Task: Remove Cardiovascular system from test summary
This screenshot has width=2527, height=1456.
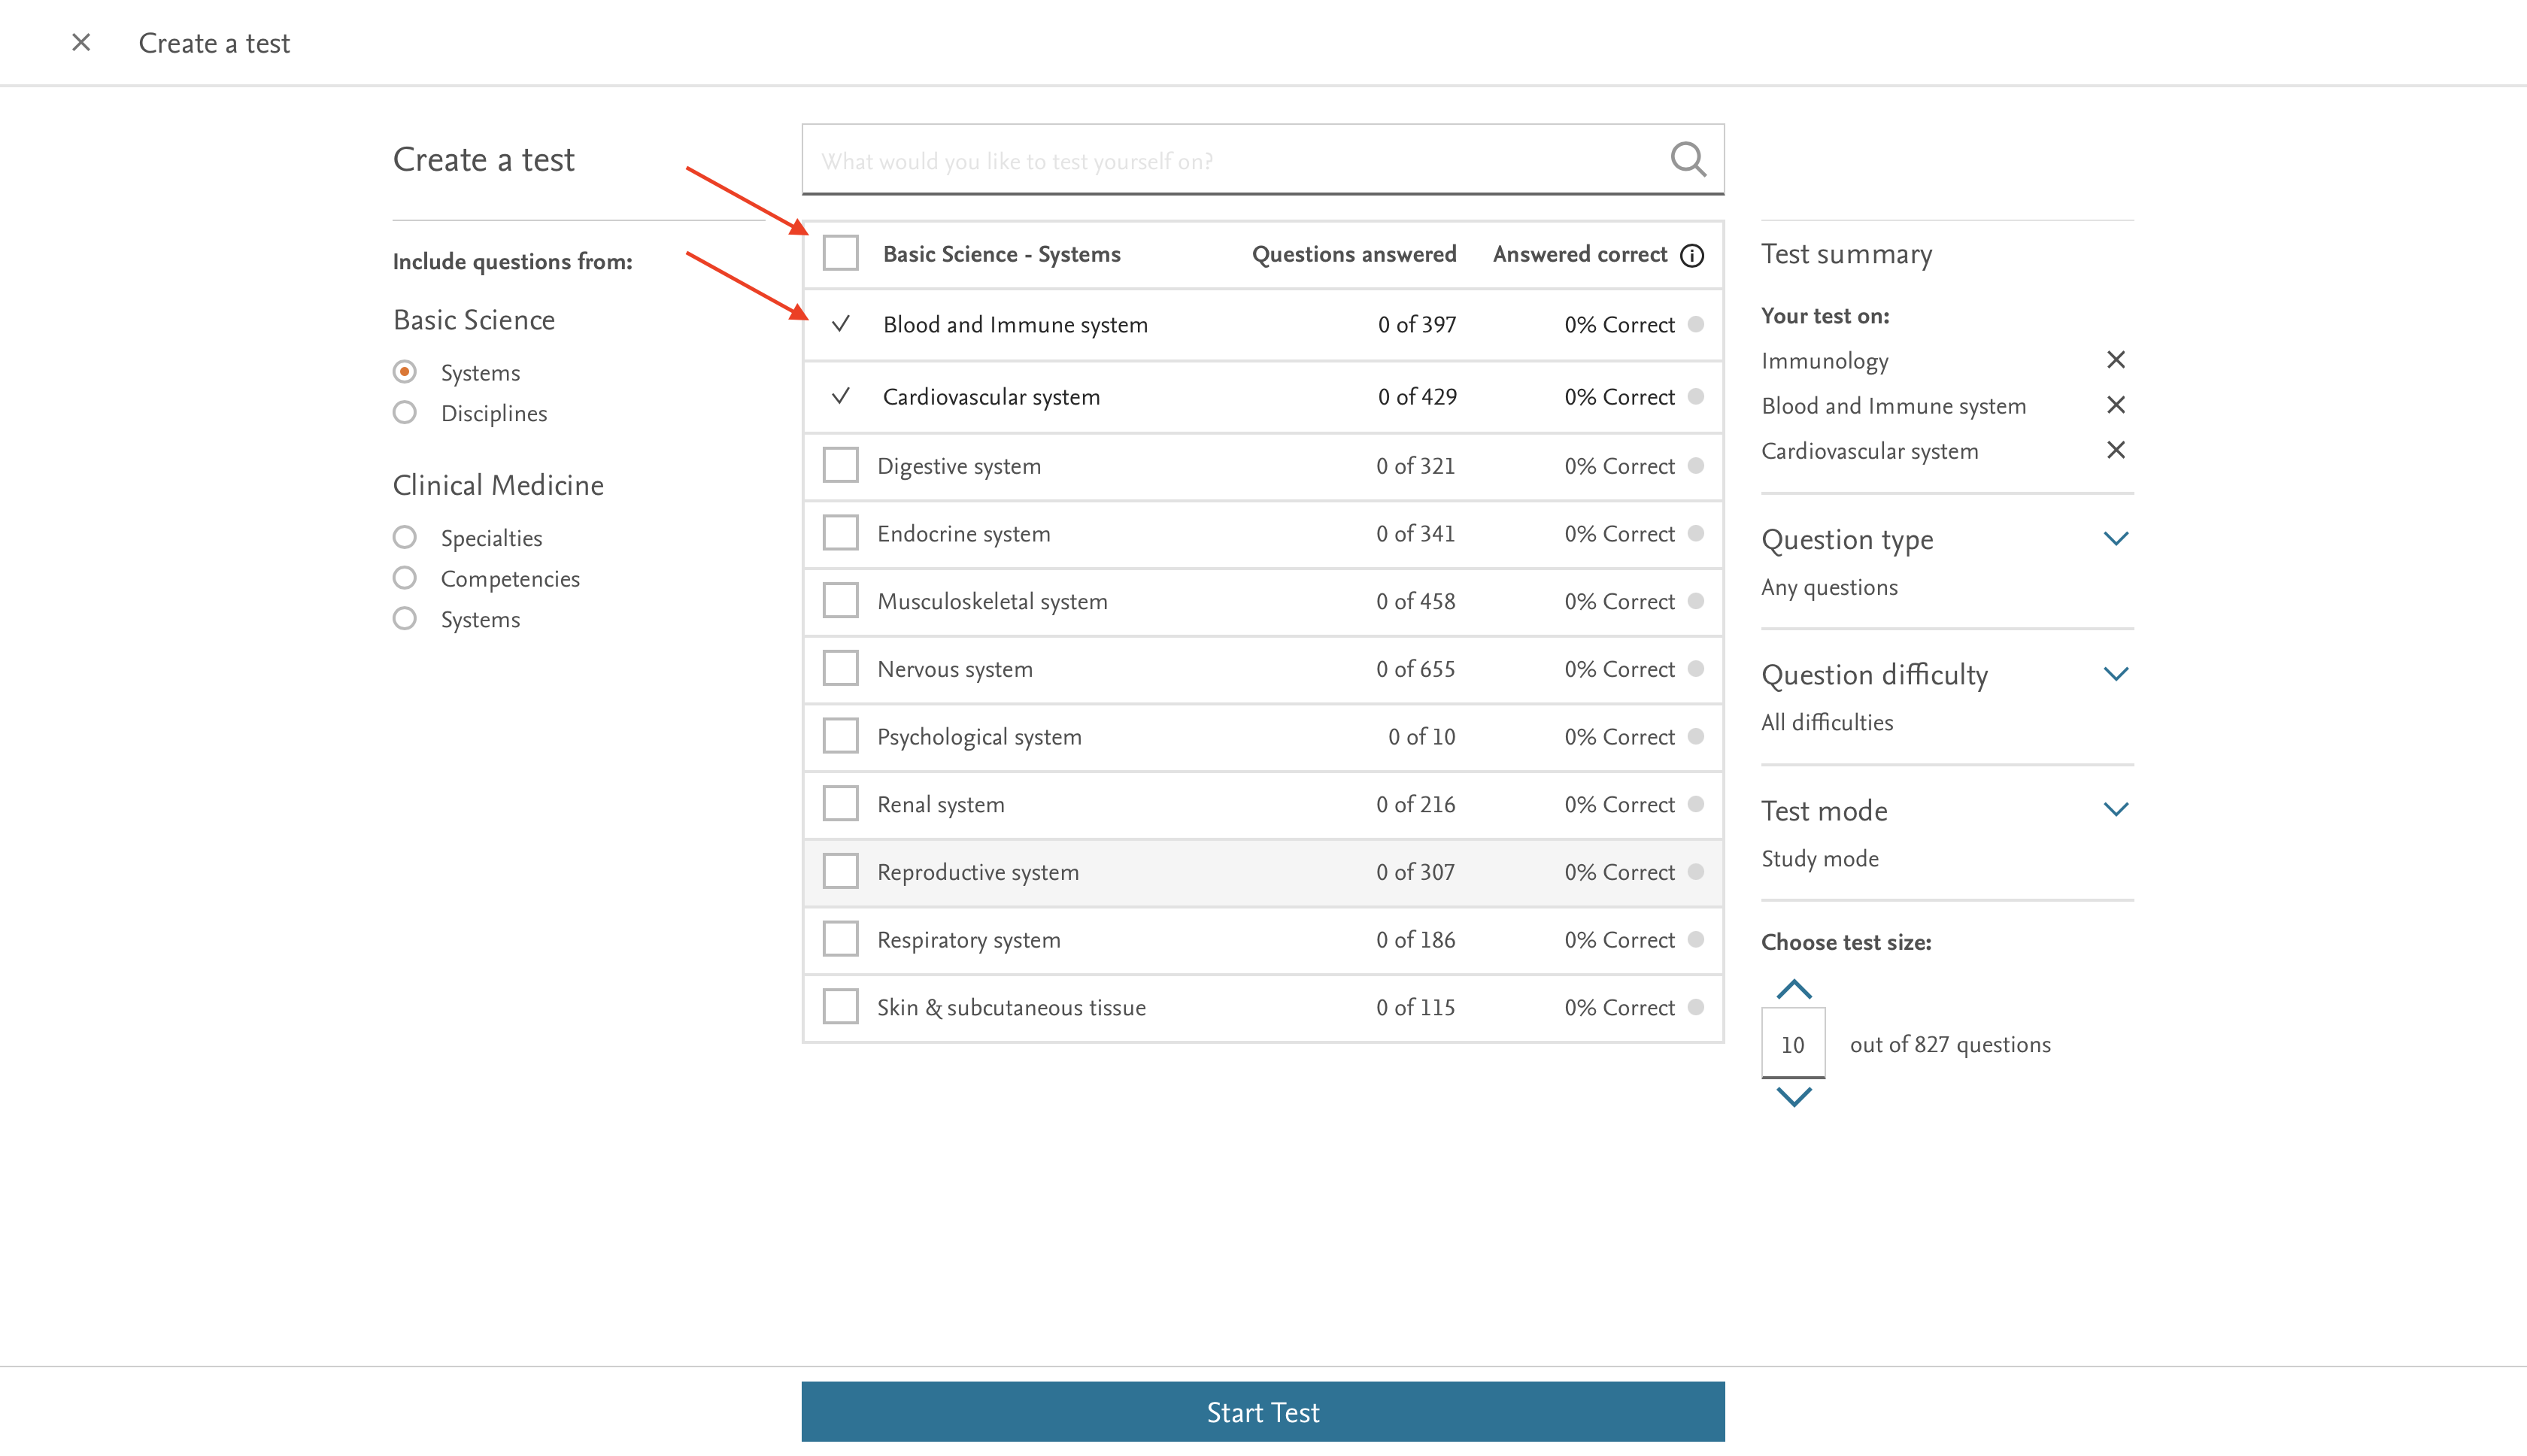Action: point(2115,450)
